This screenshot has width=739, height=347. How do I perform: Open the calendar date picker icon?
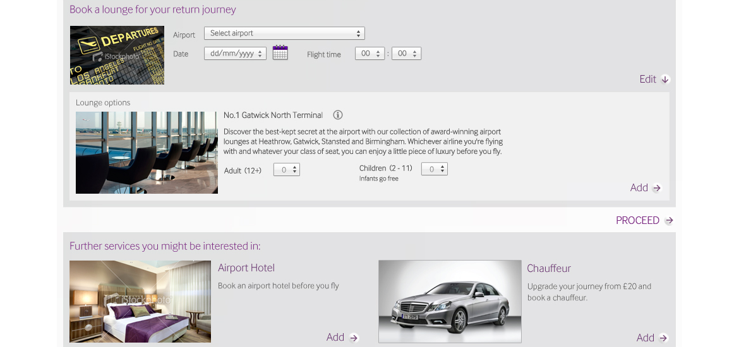[280, 53]
